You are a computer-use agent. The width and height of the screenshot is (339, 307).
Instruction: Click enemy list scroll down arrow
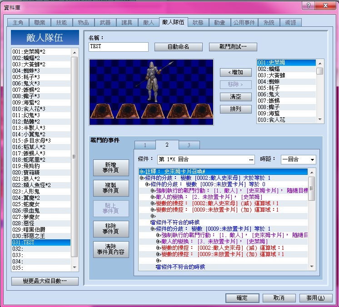[320, 119]
